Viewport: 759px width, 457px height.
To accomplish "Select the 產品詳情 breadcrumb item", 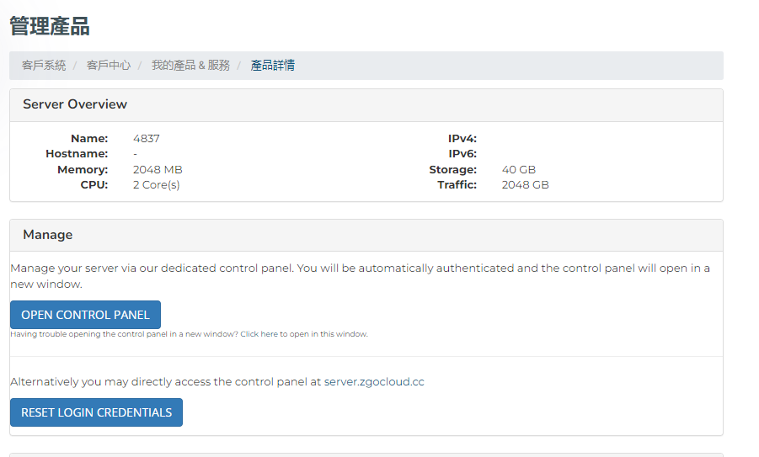I will pos(273,66).
